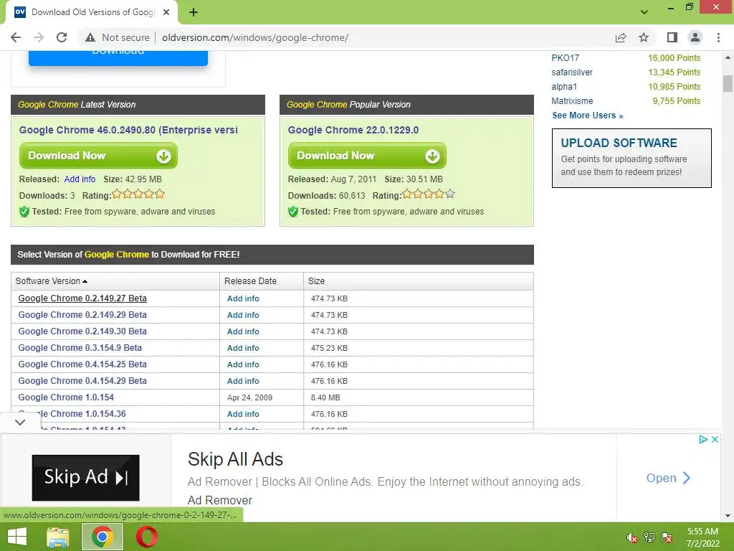This screenshot has width=734, height=551.
Task: Open Google Chrome 46.0.2490.80 Enterprise link
Action: point(128,130)
